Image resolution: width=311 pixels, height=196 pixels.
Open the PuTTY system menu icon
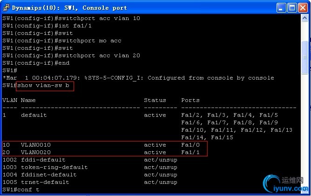tap(7, 7)
